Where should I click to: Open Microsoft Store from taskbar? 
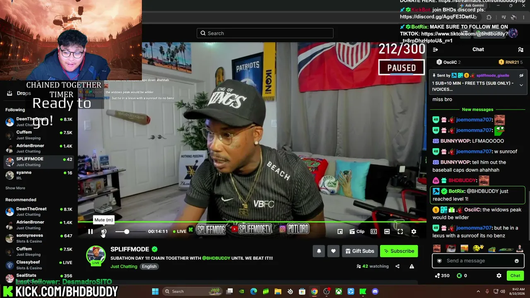(302, 291)
